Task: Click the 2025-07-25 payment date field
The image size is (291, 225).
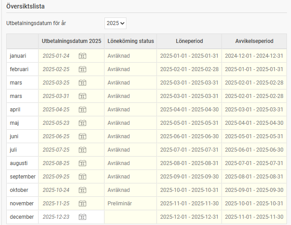Action: 56,150
